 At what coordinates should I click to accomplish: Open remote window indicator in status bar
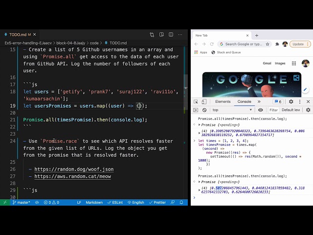point(5,202)
